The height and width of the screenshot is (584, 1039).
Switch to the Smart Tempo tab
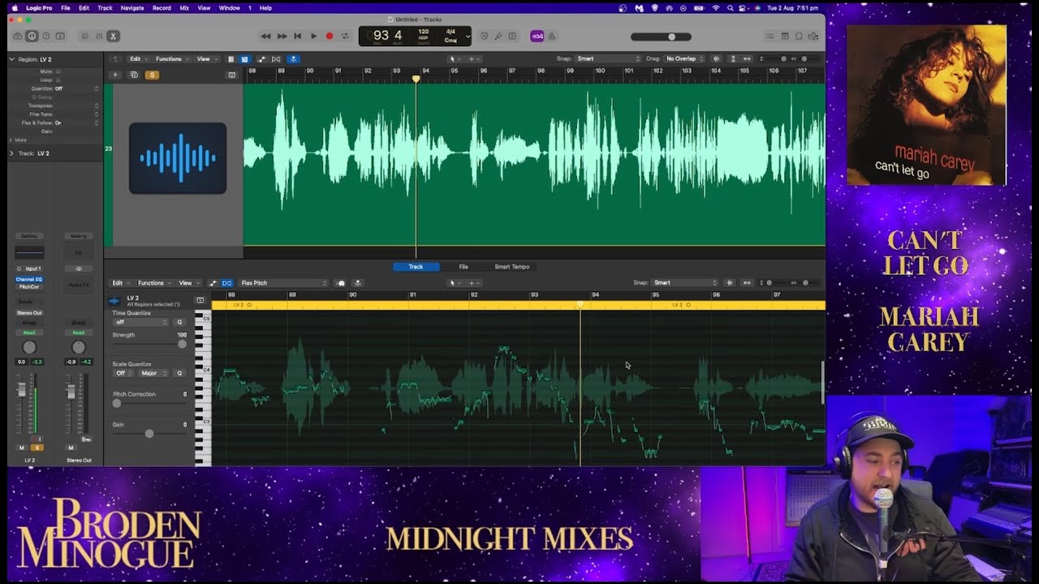511,267
